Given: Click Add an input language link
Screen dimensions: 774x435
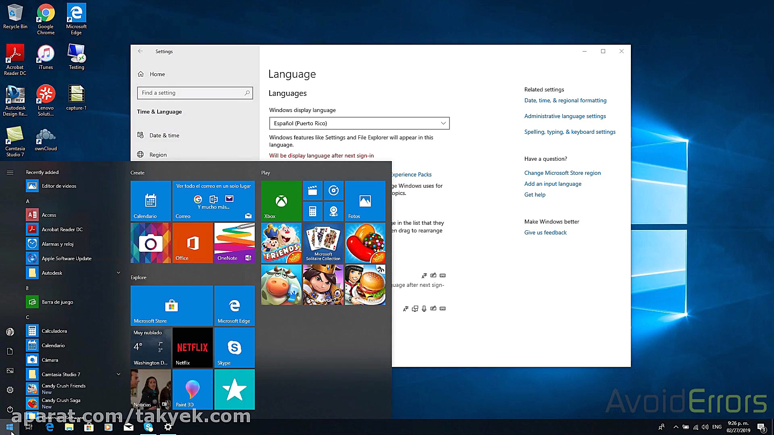Looking at the screenshot, I should (553, 184).
